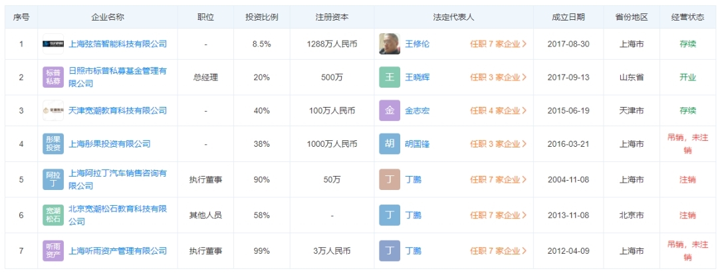The height and width of the screenshot is (273, 718).
Task: Open 北京宽潮松石教育科技有限公司 link
Action: [x=118, y=215]
